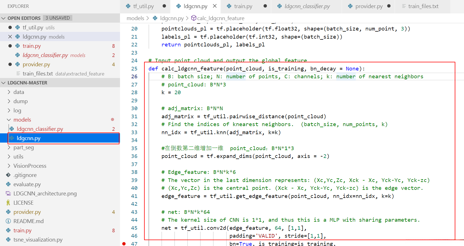
Task: Click the image icon of LDGCNN_architecture.png
Action: click(8, 193)
